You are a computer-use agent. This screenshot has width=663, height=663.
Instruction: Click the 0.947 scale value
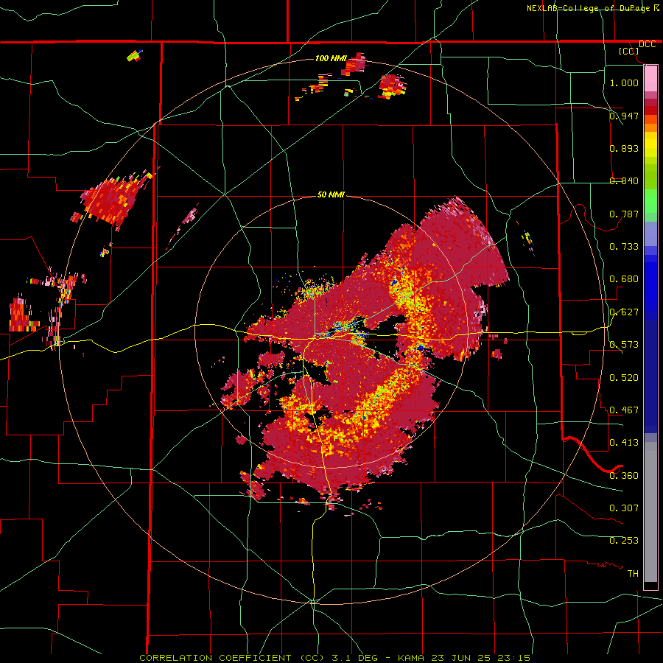pyautogui.click(x=624, y=116)
